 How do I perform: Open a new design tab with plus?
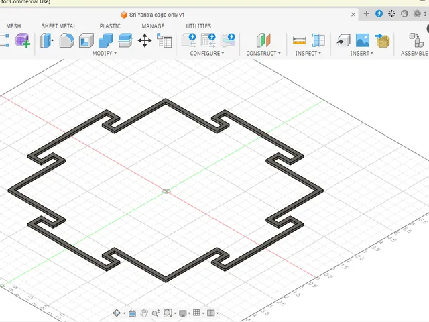coord(367,13)
